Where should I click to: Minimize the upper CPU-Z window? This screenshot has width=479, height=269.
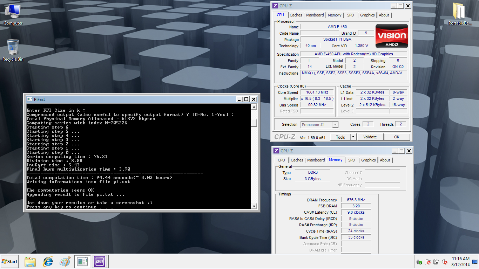(x=393, y=6)
